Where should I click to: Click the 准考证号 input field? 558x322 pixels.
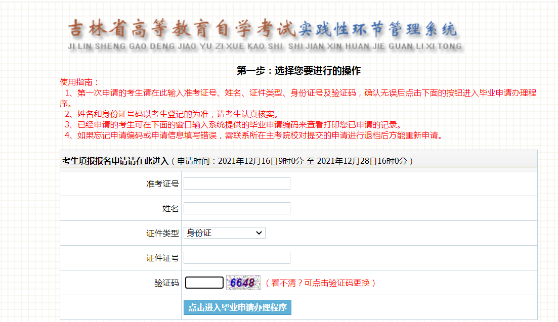point(237,183)
